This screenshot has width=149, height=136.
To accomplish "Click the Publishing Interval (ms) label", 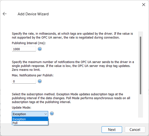I will [x=29, y=43].
